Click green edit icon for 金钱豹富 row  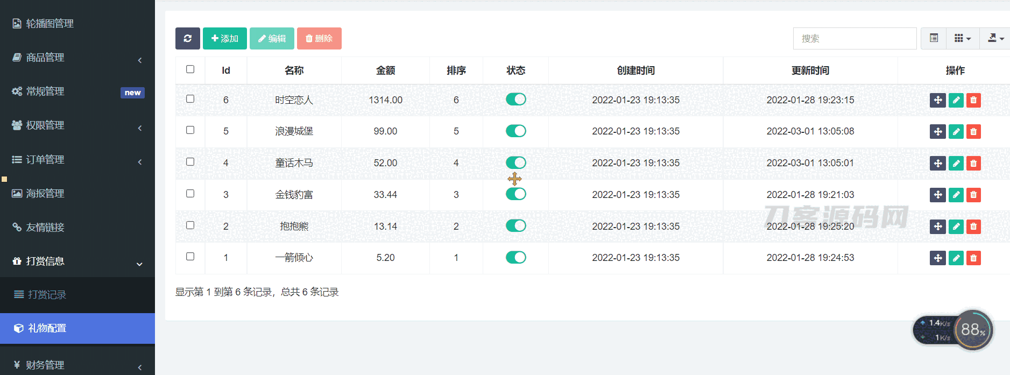click(956, 195)
